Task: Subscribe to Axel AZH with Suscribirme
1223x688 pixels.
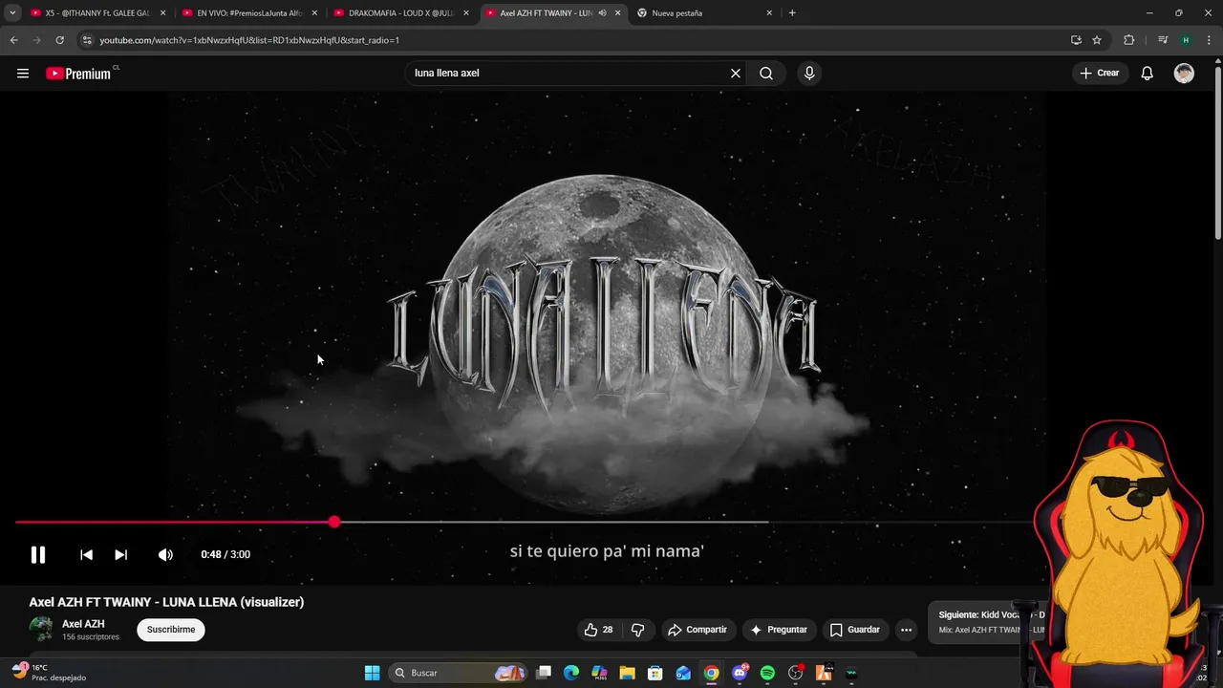Action: click(171, 630)
